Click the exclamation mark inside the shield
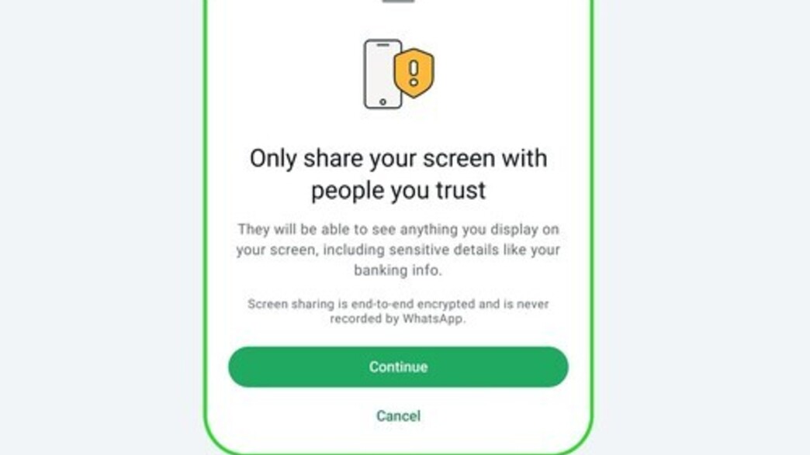This screenshot has height=455, width=810. click(414, 74)
